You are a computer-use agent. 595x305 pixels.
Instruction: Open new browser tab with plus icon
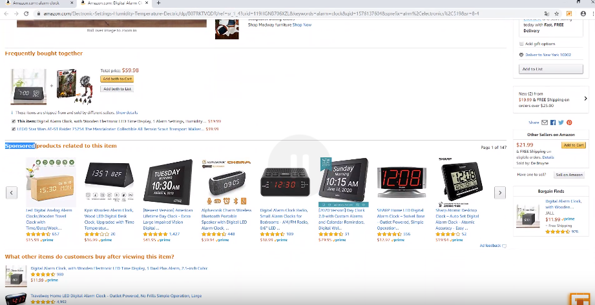pyautogui.click(x=158, y=3)
